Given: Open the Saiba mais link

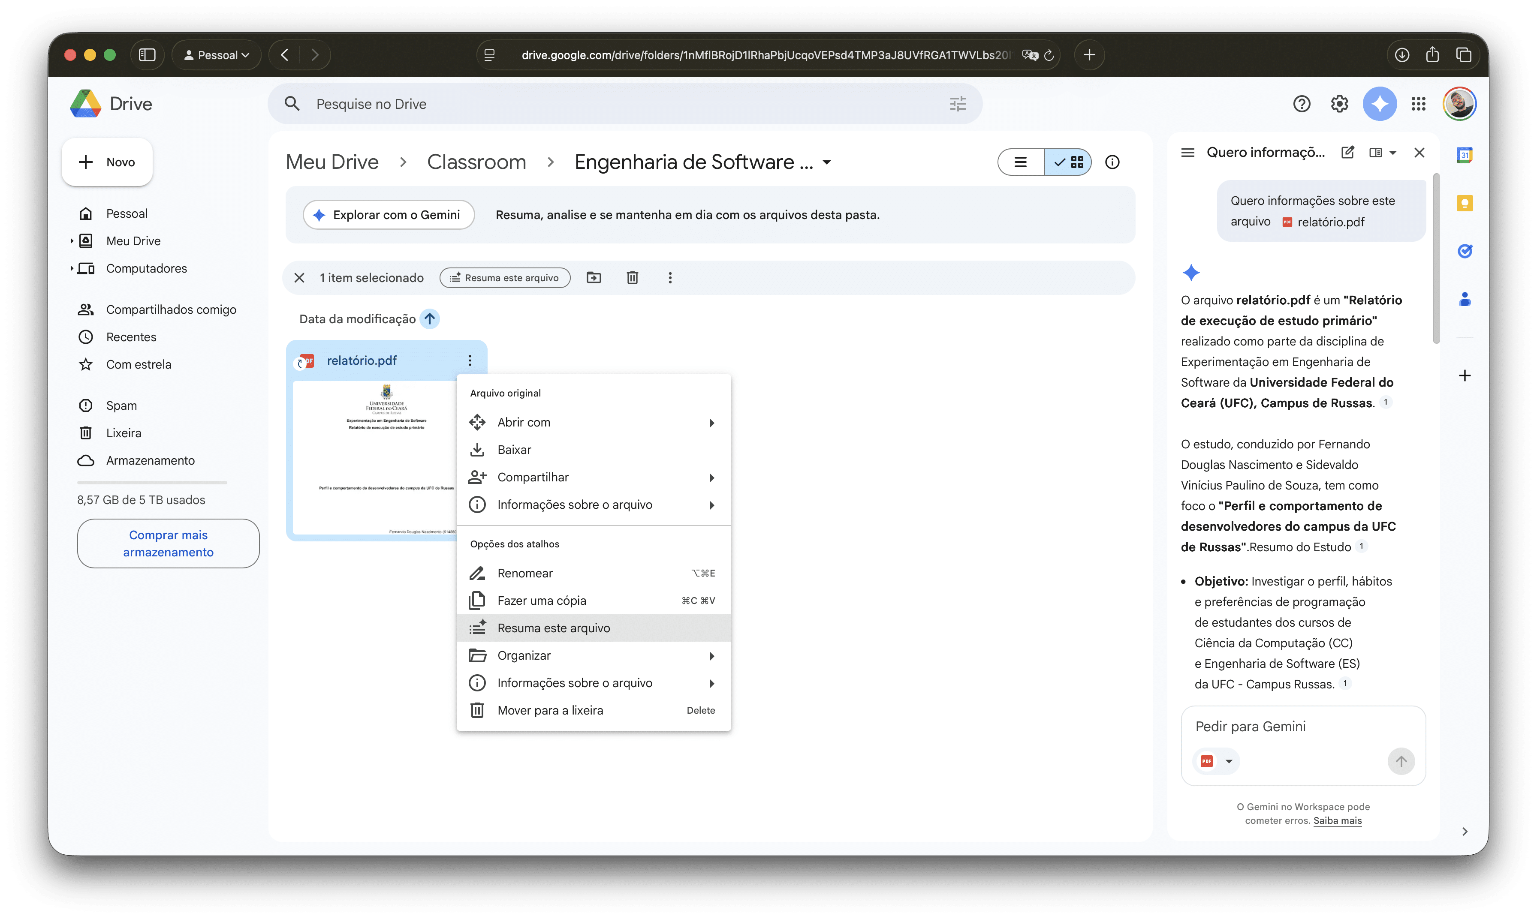Looking at the screenshot, I should [x=1337, y=820].
